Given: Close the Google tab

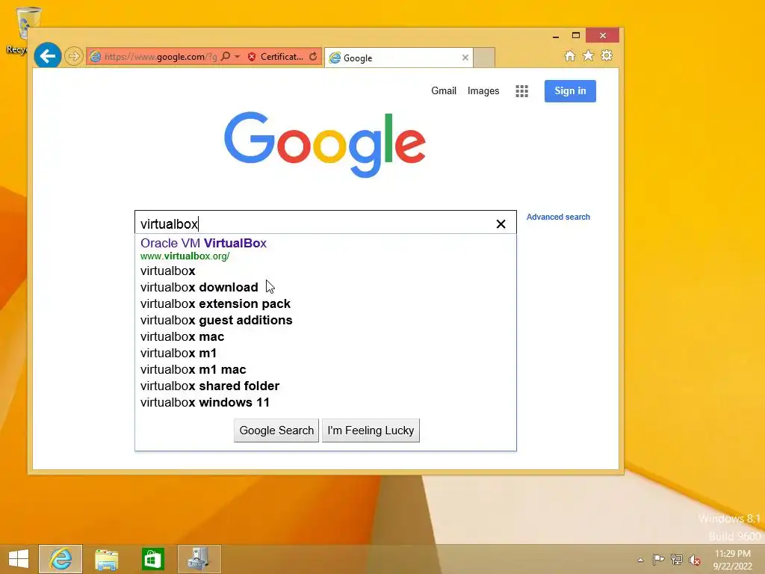Looking at the screenshot, I should (x=465, y=58).
